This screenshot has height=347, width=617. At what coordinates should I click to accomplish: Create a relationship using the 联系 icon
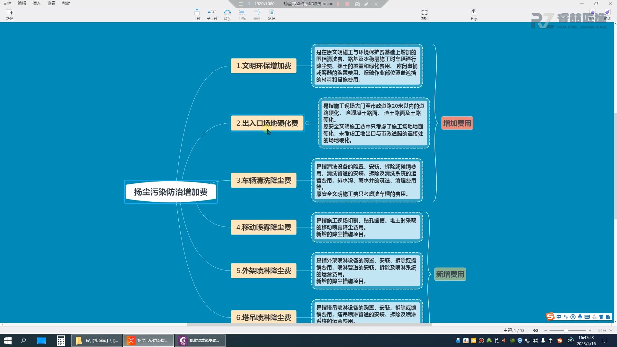(x=228, y=14)
